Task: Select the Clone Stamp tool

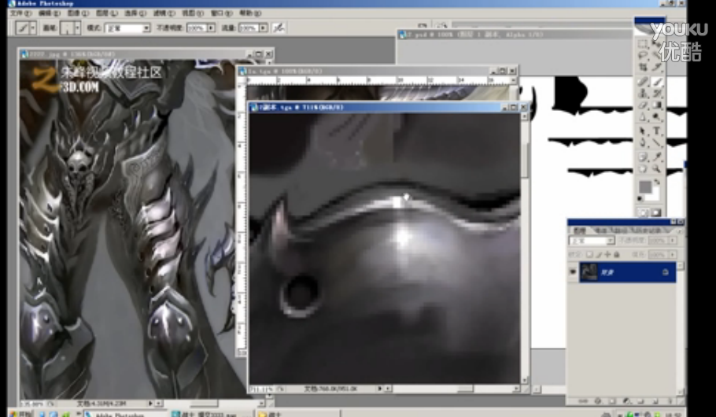Action: click(x=644, y=93)
